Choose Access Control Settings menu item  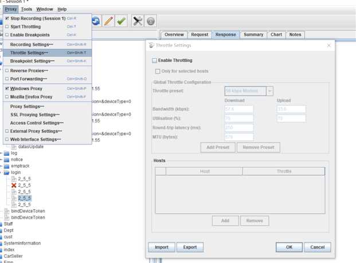point(47,123)
